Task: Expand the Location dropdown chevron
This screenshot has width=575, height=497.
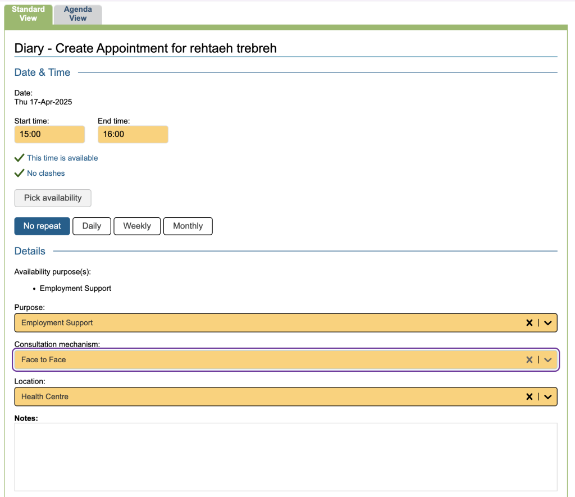Action: pos(548,397)
